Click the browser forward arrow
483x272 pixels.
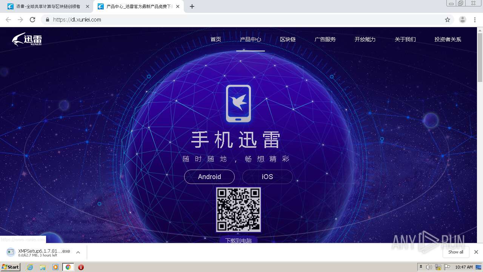click(20, 20)
